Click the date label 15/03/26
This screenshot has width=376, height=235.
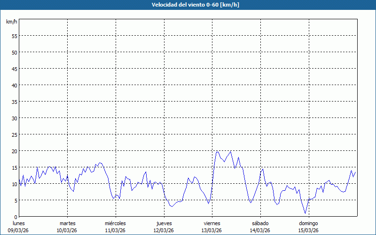tap(308, 230)
